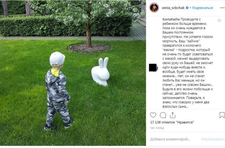
Task: Like tuvnatasha's comment with small heart
Action: (219, 21)
